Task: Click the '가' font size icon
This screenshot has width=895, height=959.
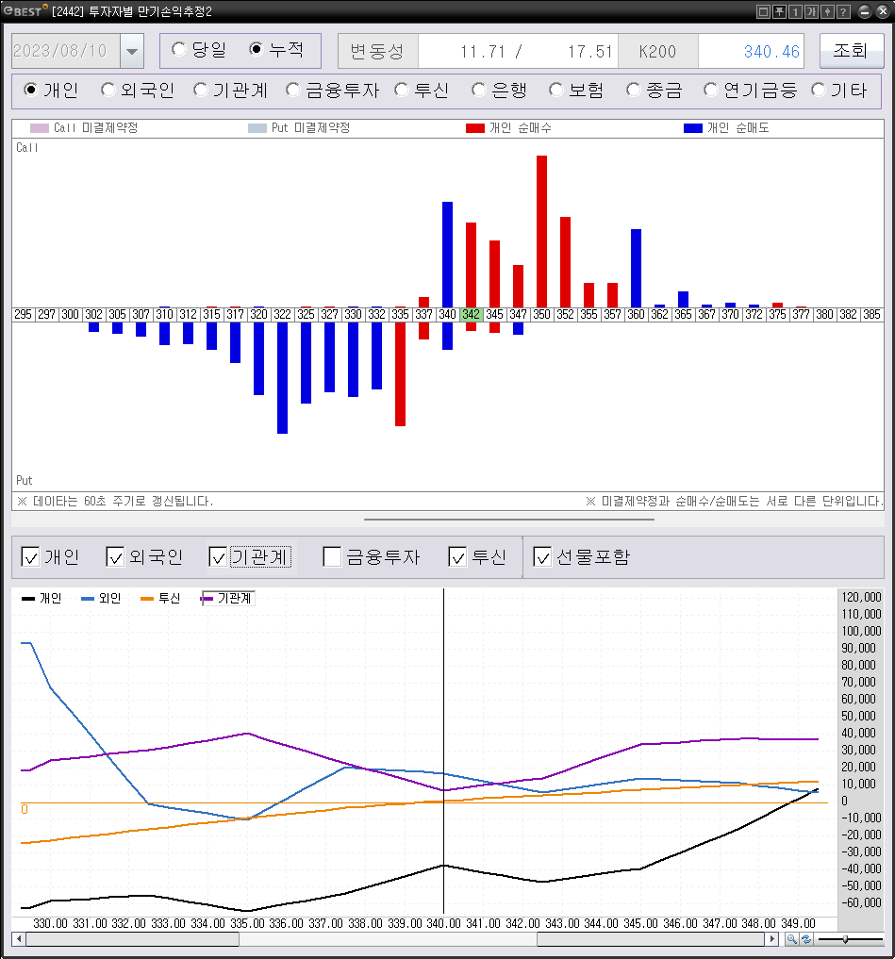Action: click(x=810, y=11)
